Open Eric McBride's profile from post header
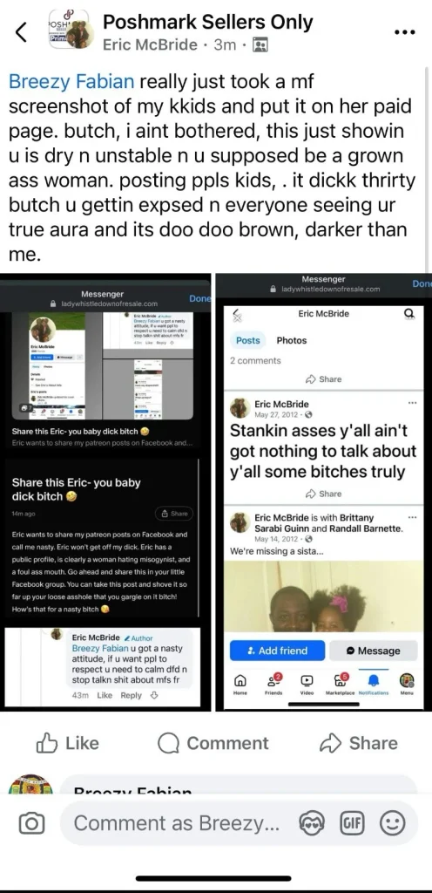 click(x=150, y=45)
